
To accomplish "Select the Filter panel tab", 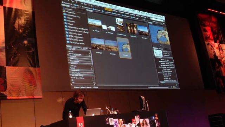I will click(70, 47).
